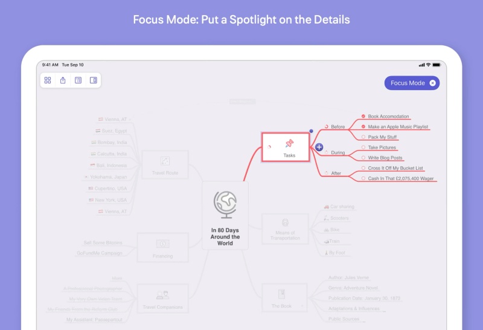Check the Take Pictures task
The image size is (483, 330).
pos(363,147)
